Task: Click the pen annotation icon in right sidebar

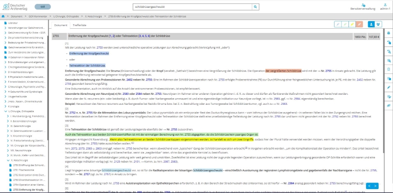Action: [x=389, y=87]
